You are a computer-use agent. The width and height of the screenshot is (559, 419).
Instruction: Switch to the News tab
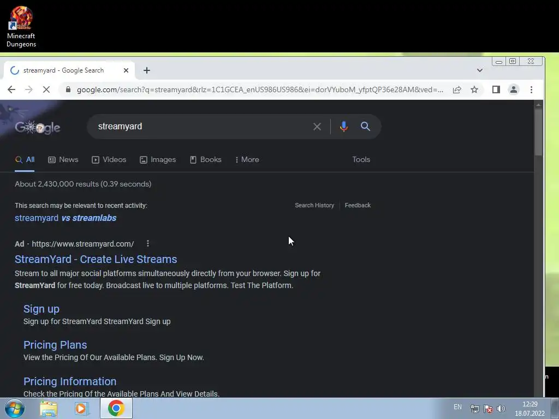coord(63,160)
